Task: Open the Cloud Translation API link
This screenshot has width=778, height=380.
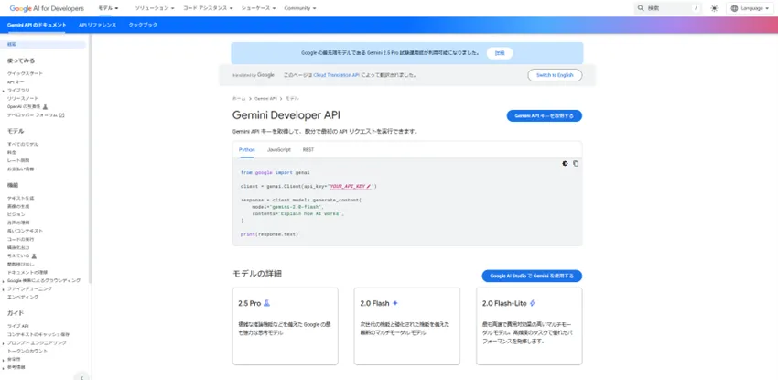Action: tap(336, 75)
